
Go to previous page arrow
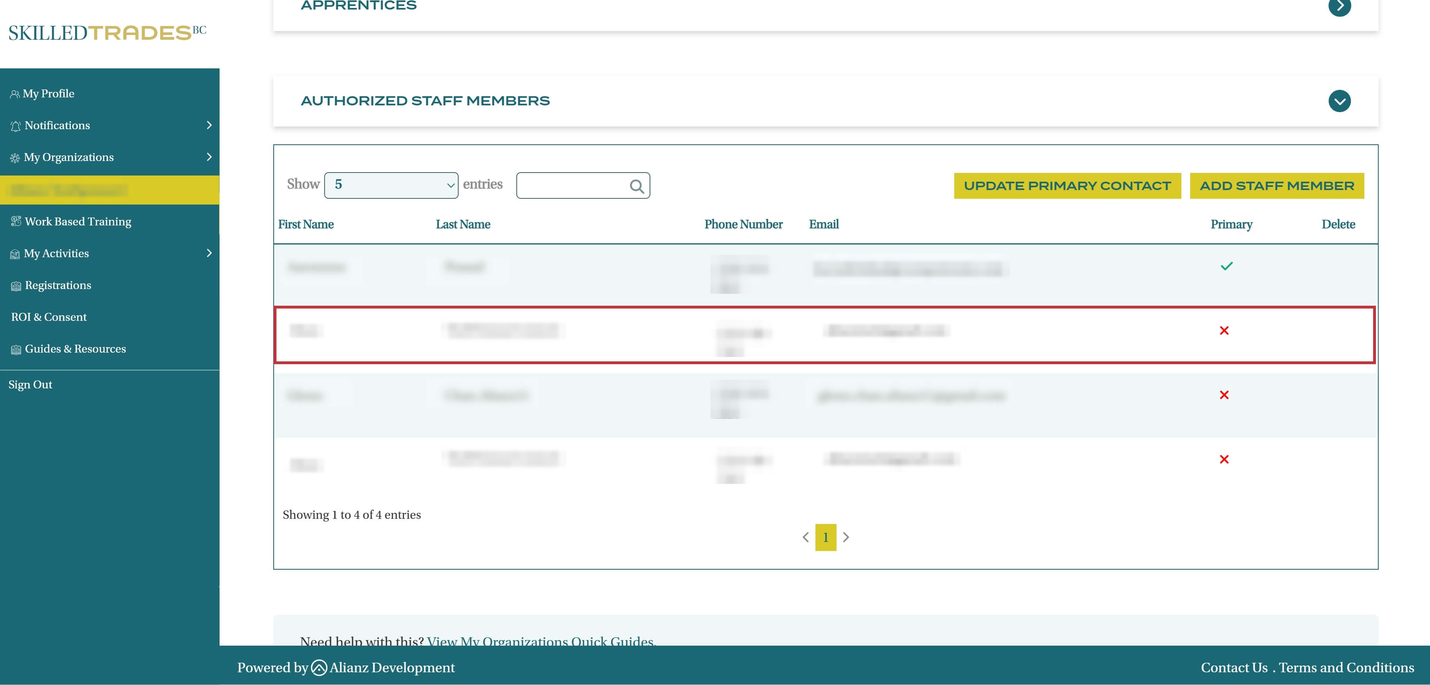[805, 537]
